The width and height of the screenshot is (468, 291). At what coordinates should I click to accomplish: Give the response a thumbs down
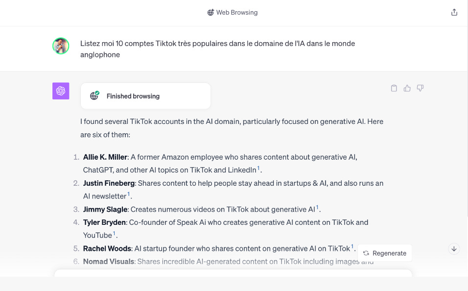420,88
